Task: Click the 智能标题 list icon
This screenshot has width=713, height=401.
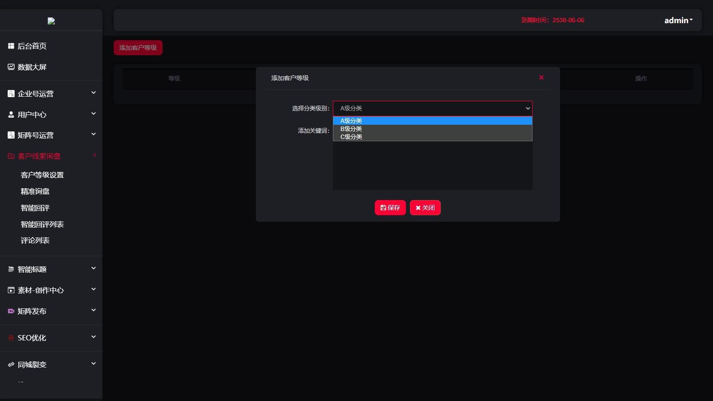Action: click(11, 269)
